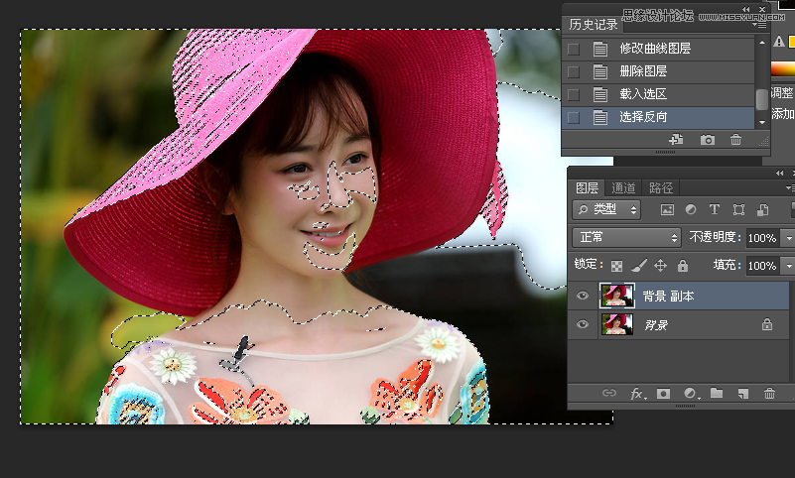
Task: Set history brush source for 载入选区
Action: point(574,94)
